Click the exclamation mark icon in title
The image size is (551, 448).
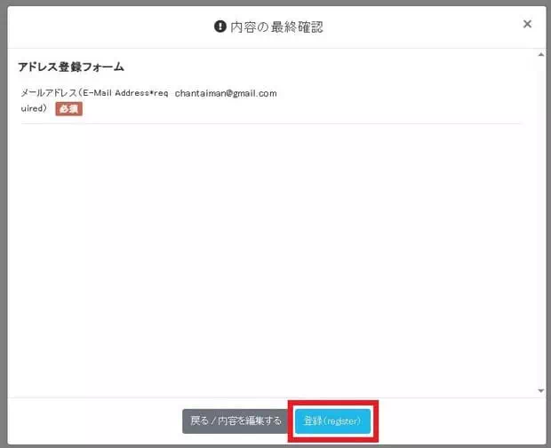pyautogui.click(x=220, y=27)
